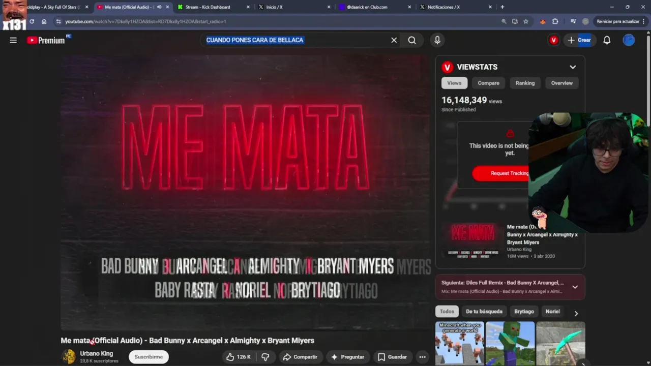Select the Overview tab in ViewStats

[x=562, y=83]
